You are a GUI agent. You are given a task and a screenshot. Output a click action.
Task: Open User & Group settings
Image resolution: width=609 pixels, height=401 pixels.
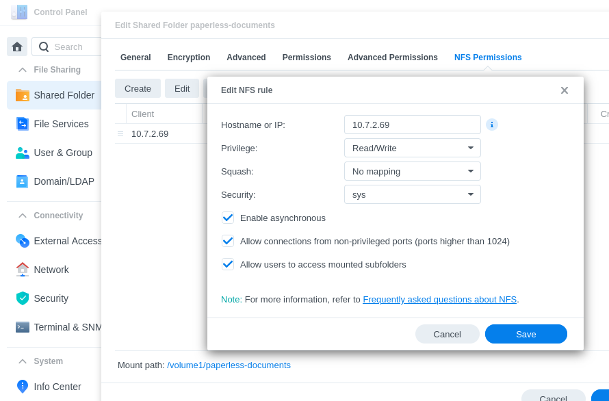(62, 153)
